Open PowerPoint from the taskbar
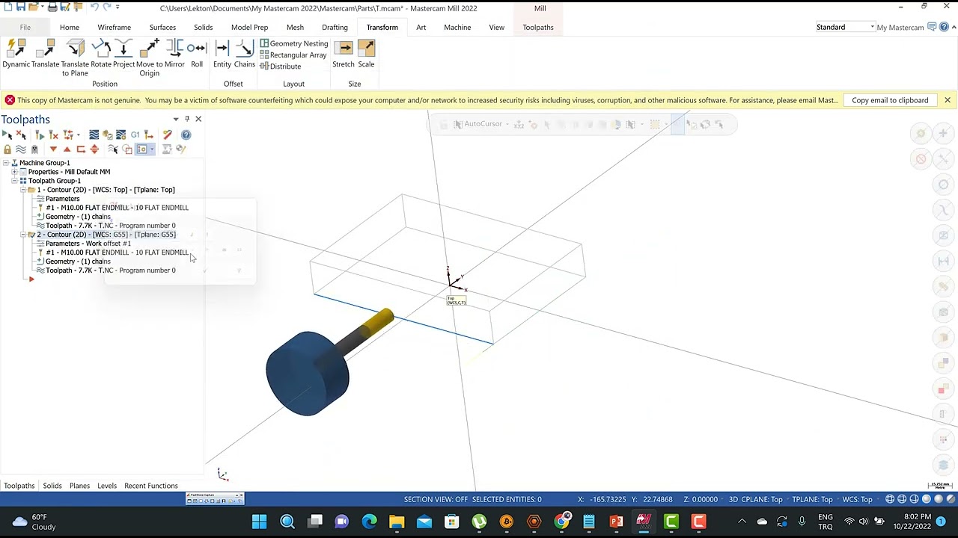The image size is (958, 538). coord(616,522)
